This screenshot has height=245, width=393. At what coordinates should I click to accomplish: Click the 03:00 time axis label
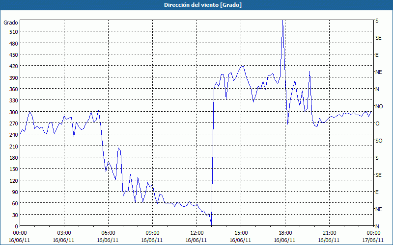(x=64, y=233)
